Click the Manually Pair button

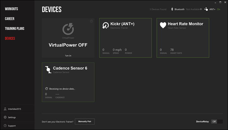tap(85, 121)
